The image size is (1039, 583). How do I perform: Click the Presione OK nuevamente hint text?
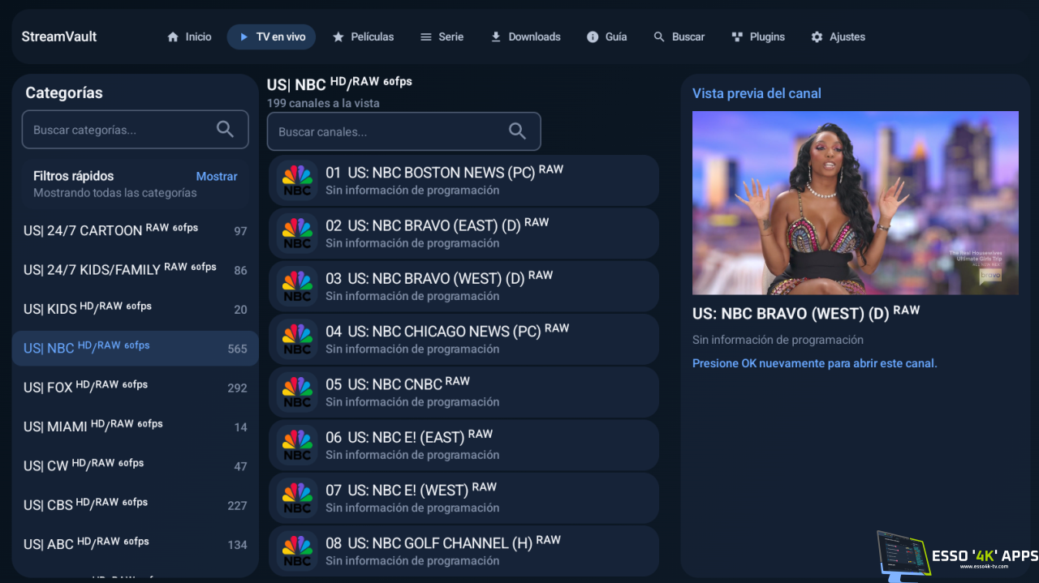[x=814, y=363]
